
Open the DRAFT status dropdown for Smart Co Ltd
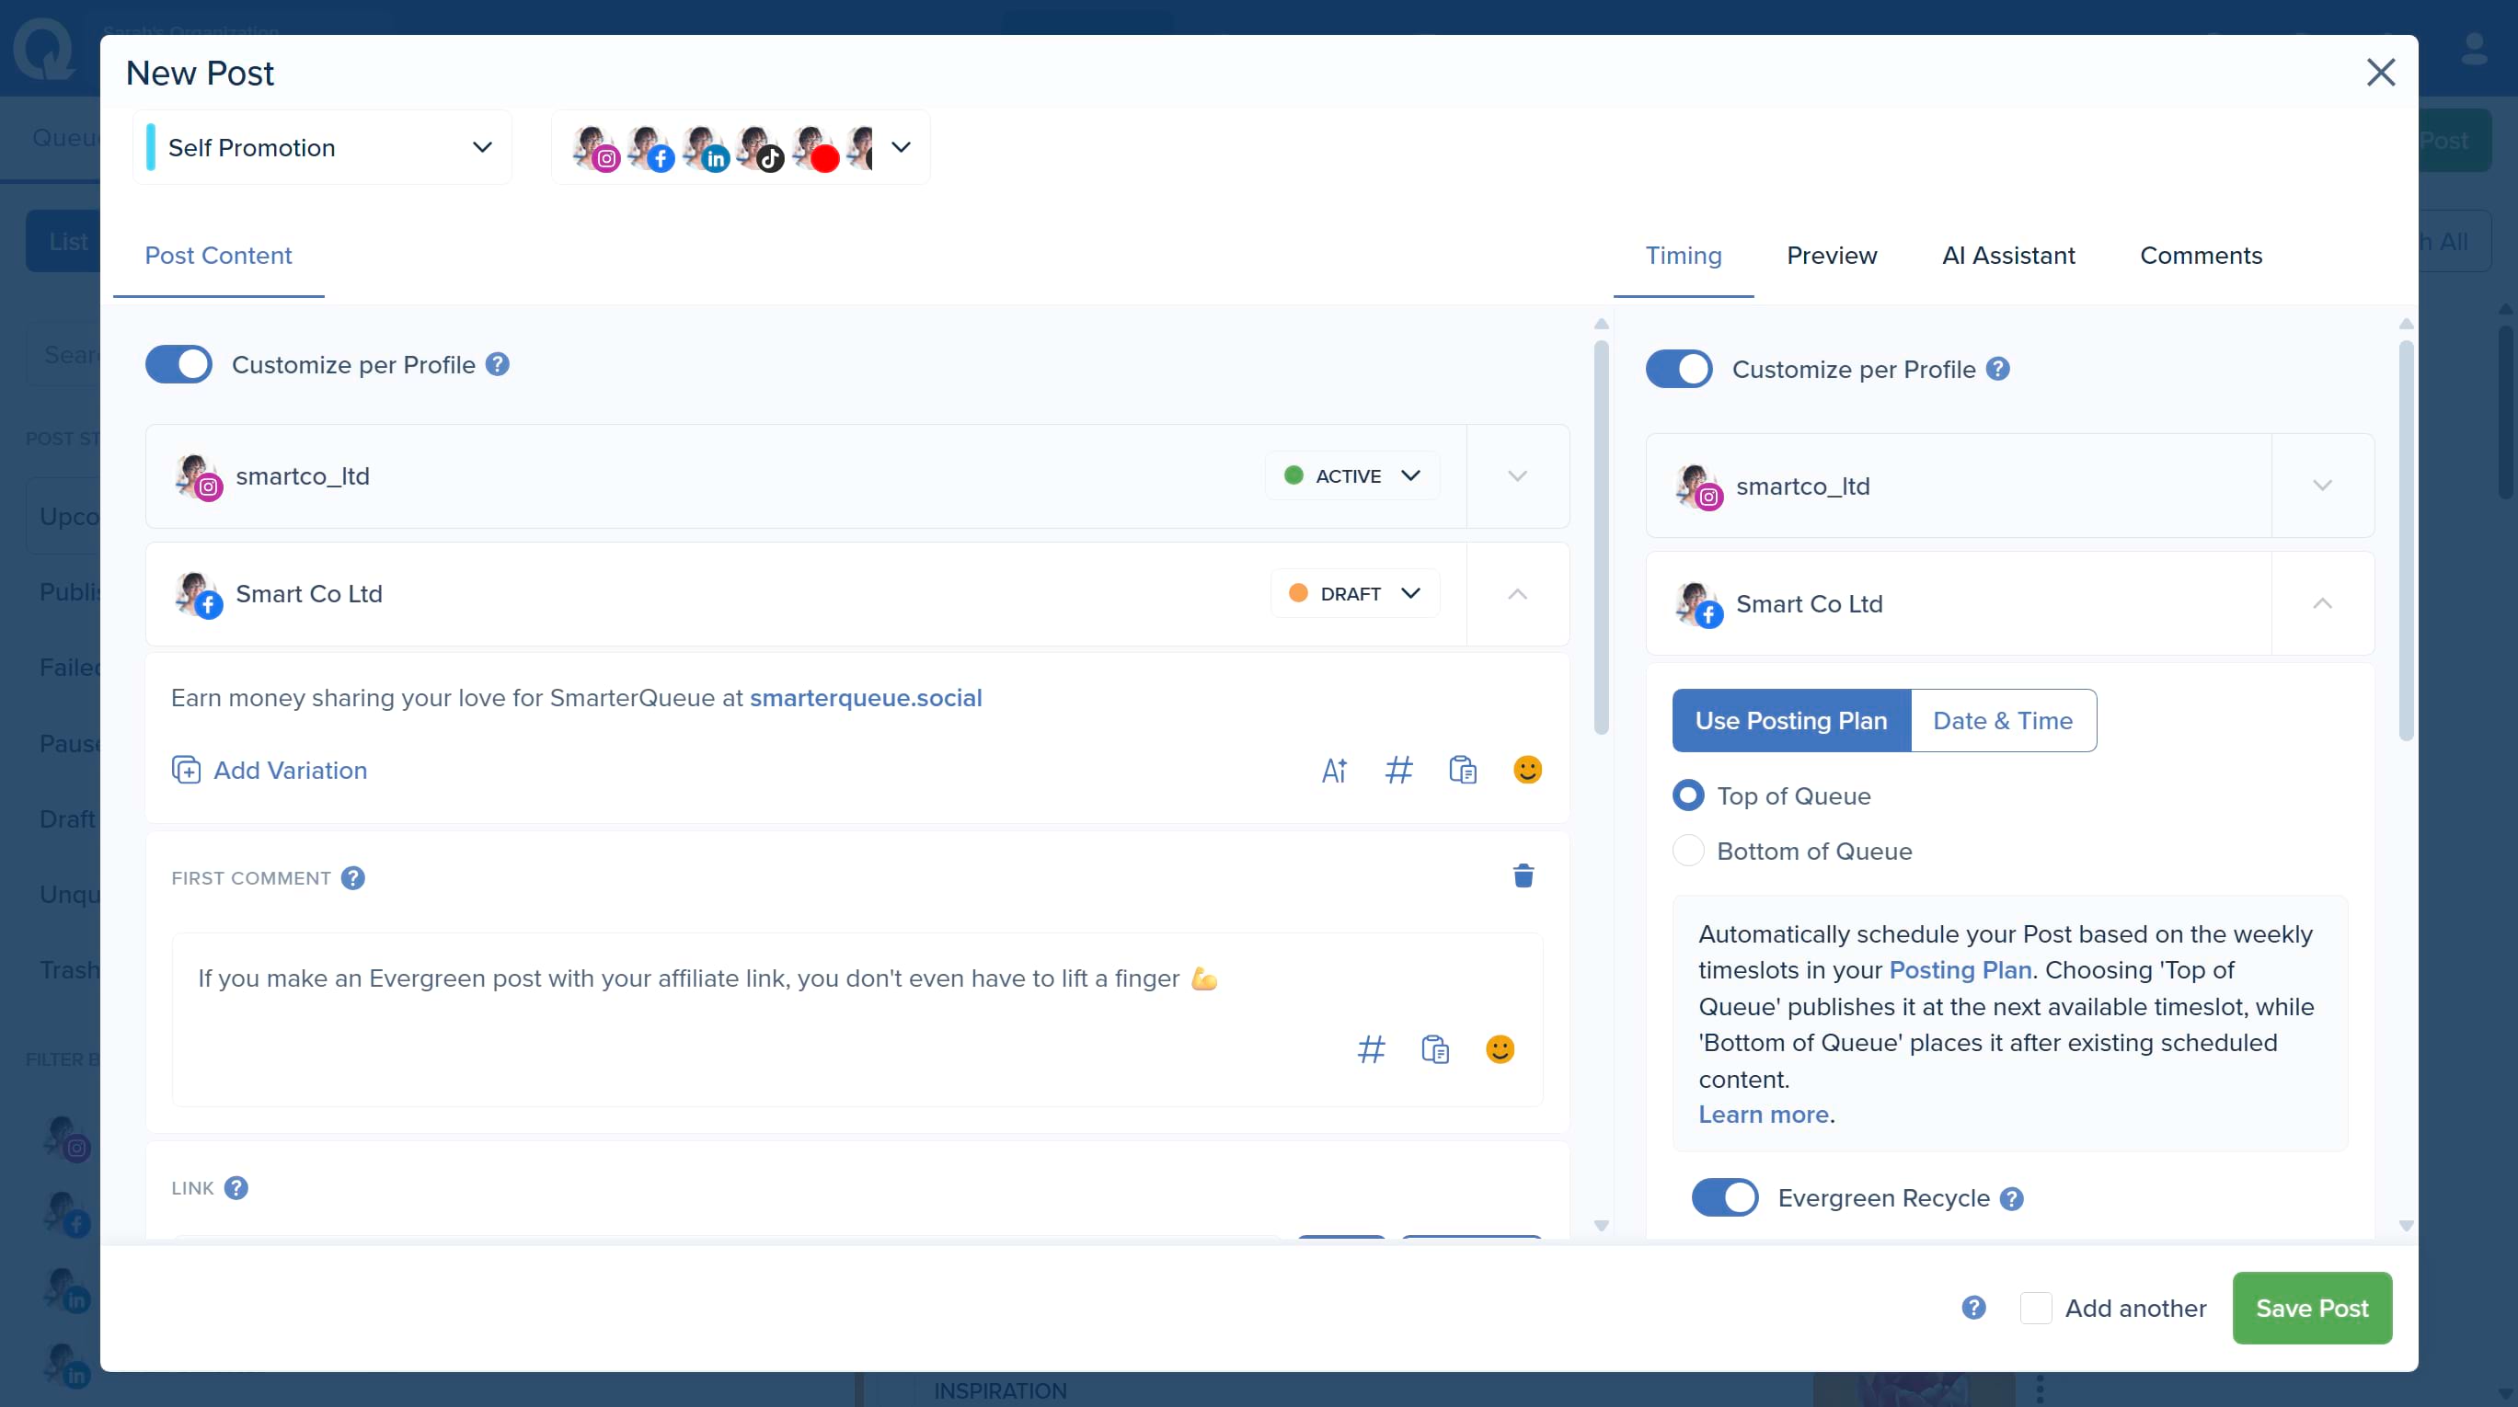[1355, 594]
